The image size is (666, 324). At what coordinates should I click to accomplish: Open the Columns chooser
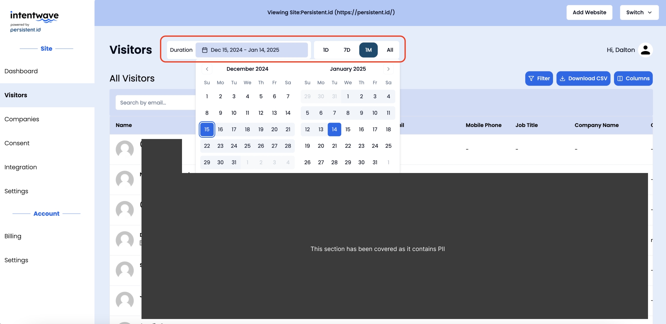pos(633,79)
